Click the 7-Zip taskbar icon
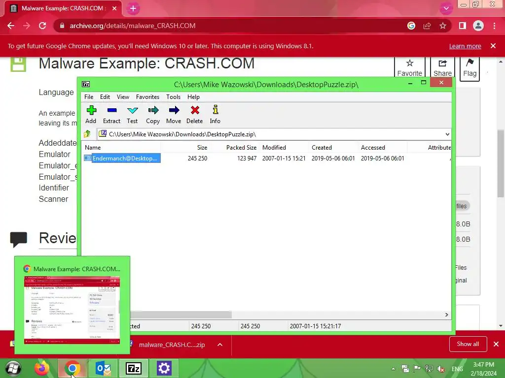 point(134,368)
